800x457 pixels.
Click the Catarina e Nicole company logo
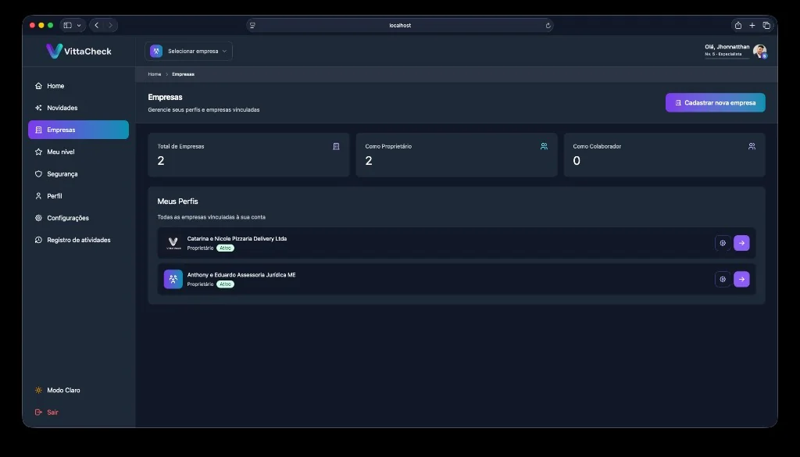(x=173, y=243)
